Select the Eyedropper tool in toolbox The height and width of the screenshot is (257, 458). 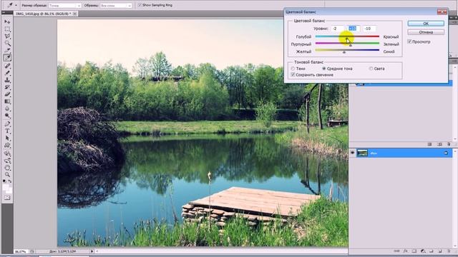(7, 58)
